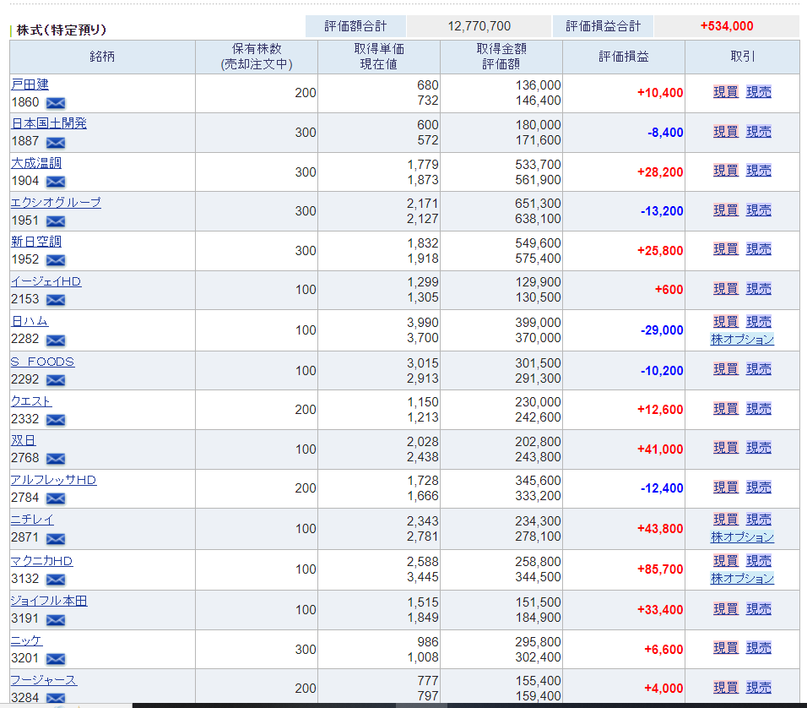The height and width of the screenshot is (708, 807).
Task: Open 株オプション for マクニカHD
Action: tap(742, 579)
